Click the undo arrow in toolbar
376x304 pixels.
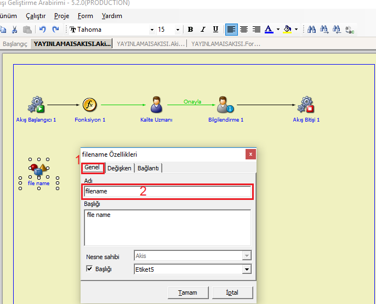(x=43, y=30)
